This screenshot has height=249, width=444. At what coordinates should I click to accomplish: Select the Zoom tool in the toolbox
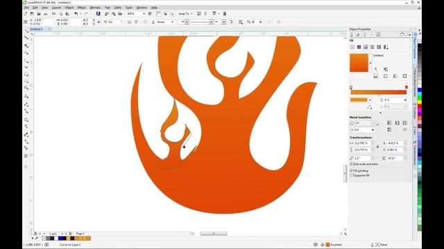pos(26,53)
